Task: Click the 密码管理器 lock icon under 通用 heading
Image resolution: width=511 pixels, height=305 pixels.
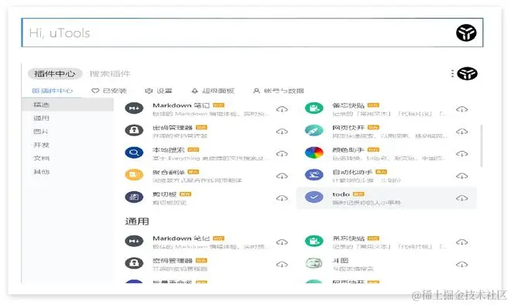Action: coord(134,263)
